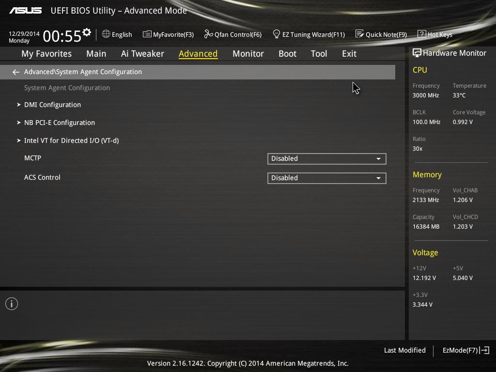Click +3.3V 3.344 V reading
496x372 pixels.
coord(422,304)
